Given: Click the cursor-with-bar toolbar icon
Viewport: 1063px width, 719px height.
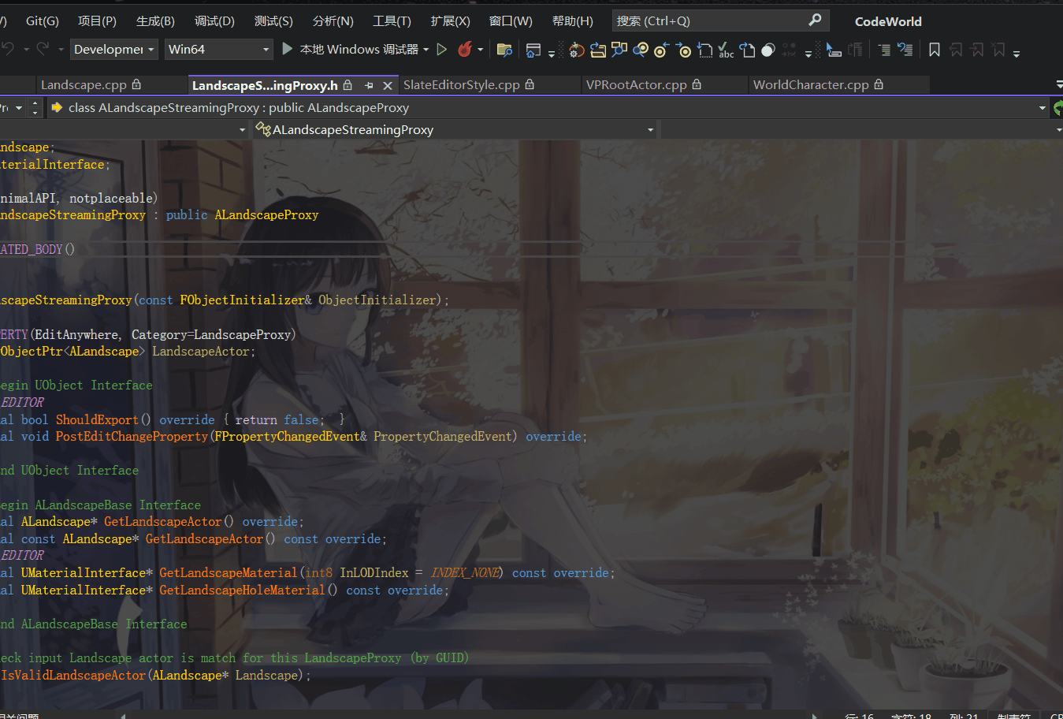Looking at the screenshot, I should 833,50.
